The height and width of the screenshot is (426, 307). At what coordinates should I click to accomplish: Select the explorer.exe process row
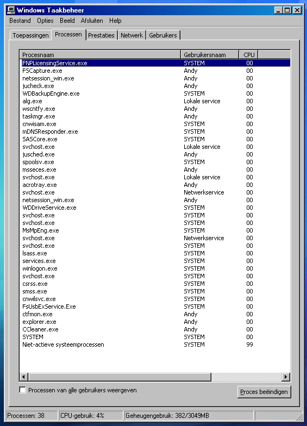(x=155, y=322)
